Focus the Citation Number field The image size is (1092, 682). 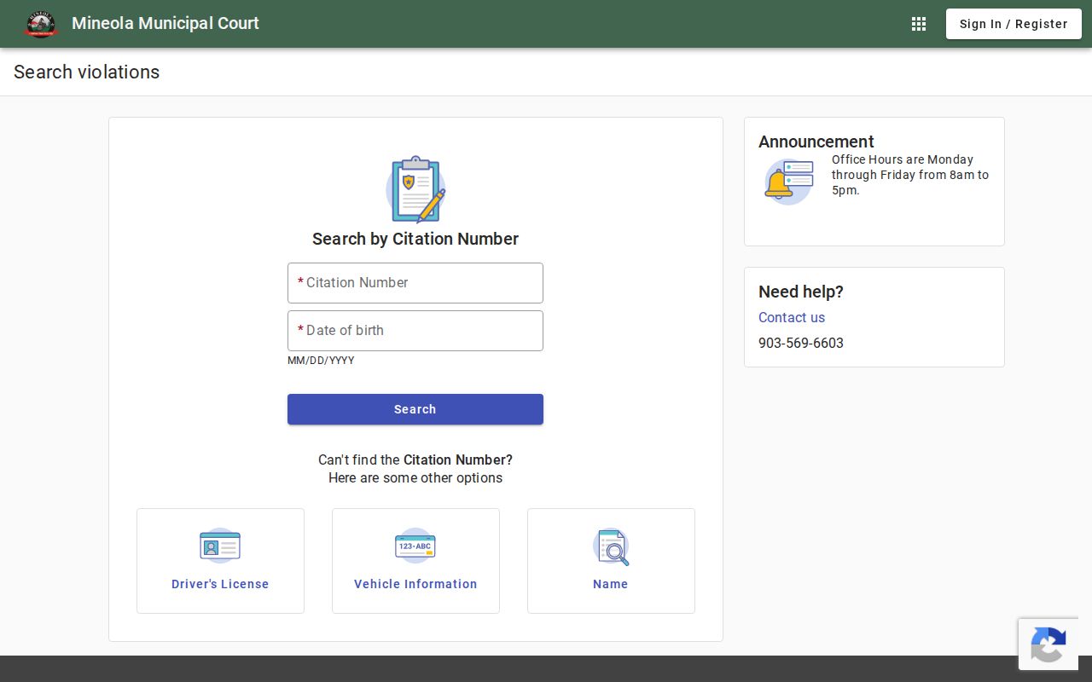tap(415, 283)
